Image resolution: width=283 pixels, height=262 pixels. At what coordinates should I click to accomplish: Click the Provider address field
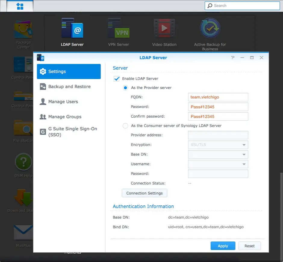pyautogui.click(x=218, y=135)
